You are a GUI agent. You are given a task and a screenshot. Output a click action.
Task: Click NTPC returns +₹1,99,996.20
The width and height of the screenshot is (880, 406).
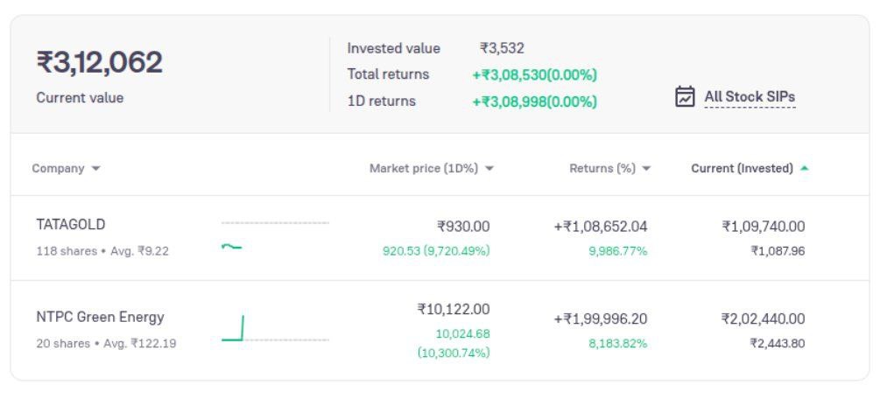601,318
